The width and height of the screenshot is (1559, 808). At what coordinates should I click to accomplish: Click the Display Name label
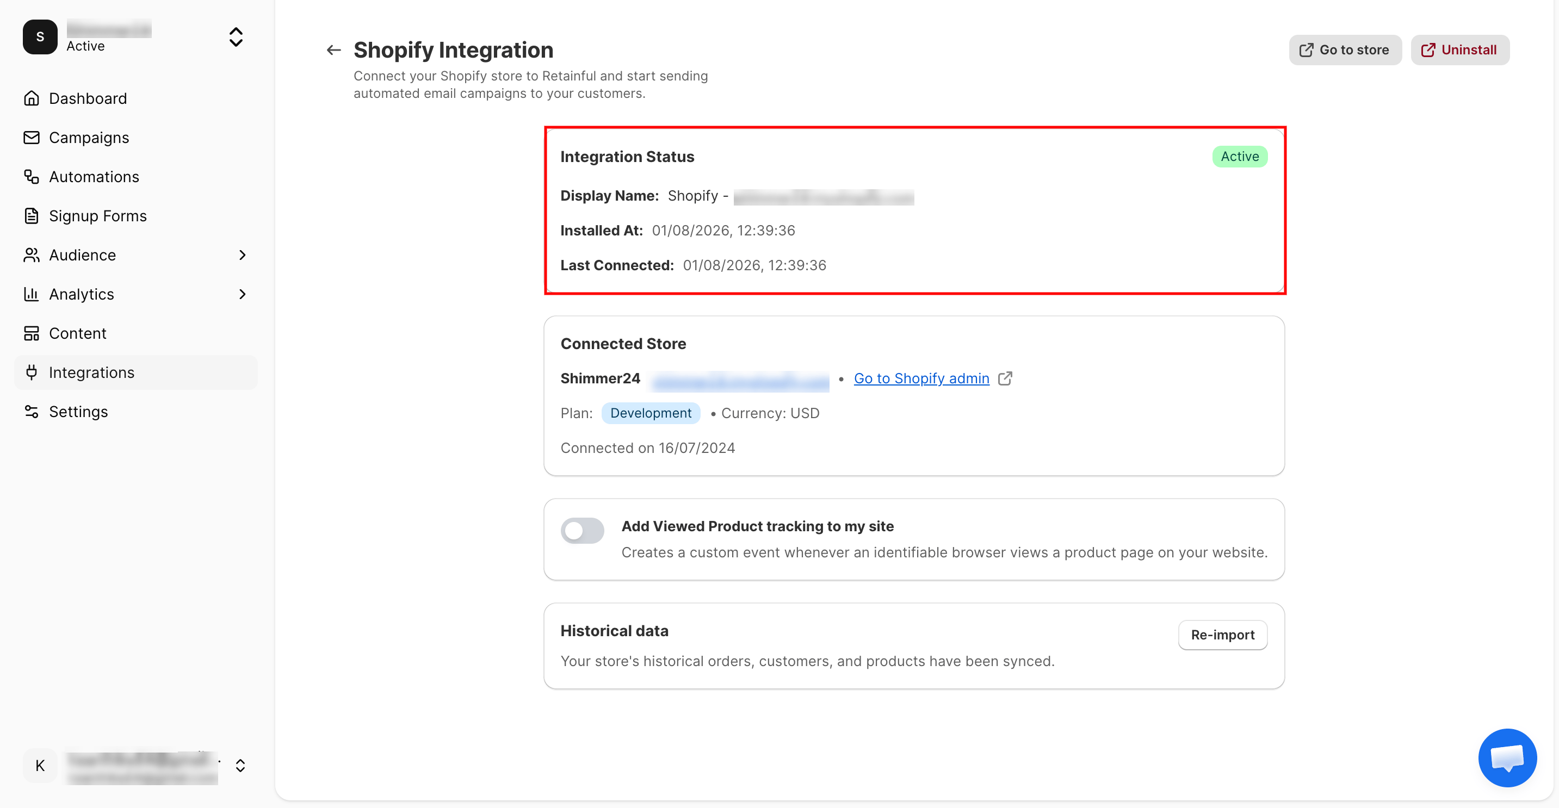click(x=609, y=196)
